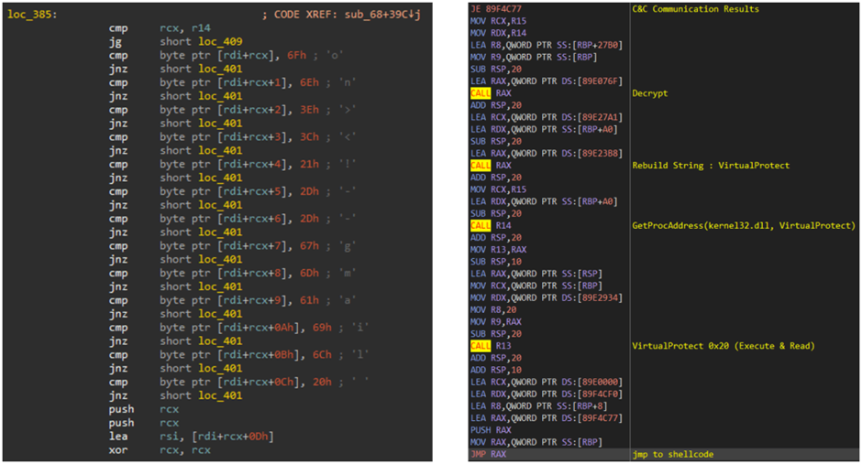Select 'SUB RSP,10' instruction

[496, 262]
